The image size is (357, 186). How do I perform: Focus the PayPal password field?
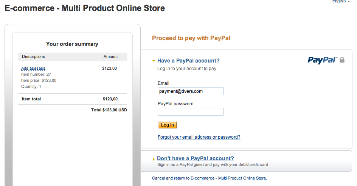pos(190,112)
